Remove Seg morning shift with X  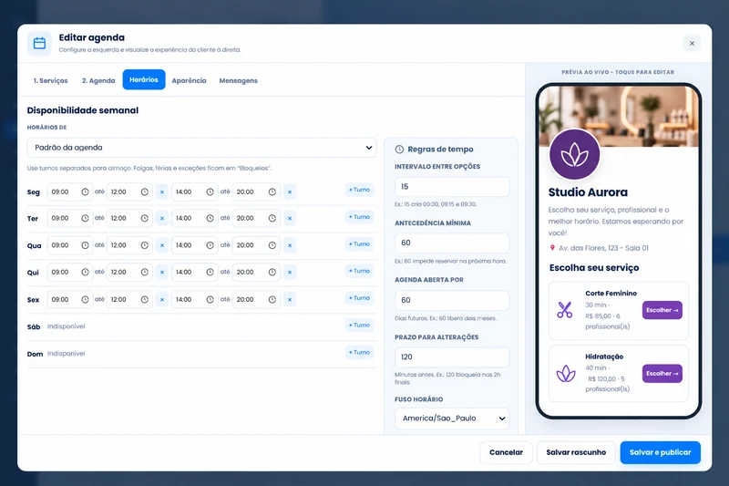click(162, 191)
